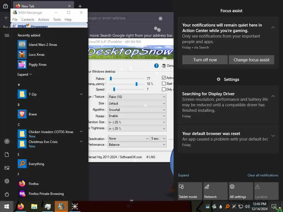The width and height of the screenshot is (283, 212).
Task: Open the Random Size dropdown
Action: coord(137,122)
